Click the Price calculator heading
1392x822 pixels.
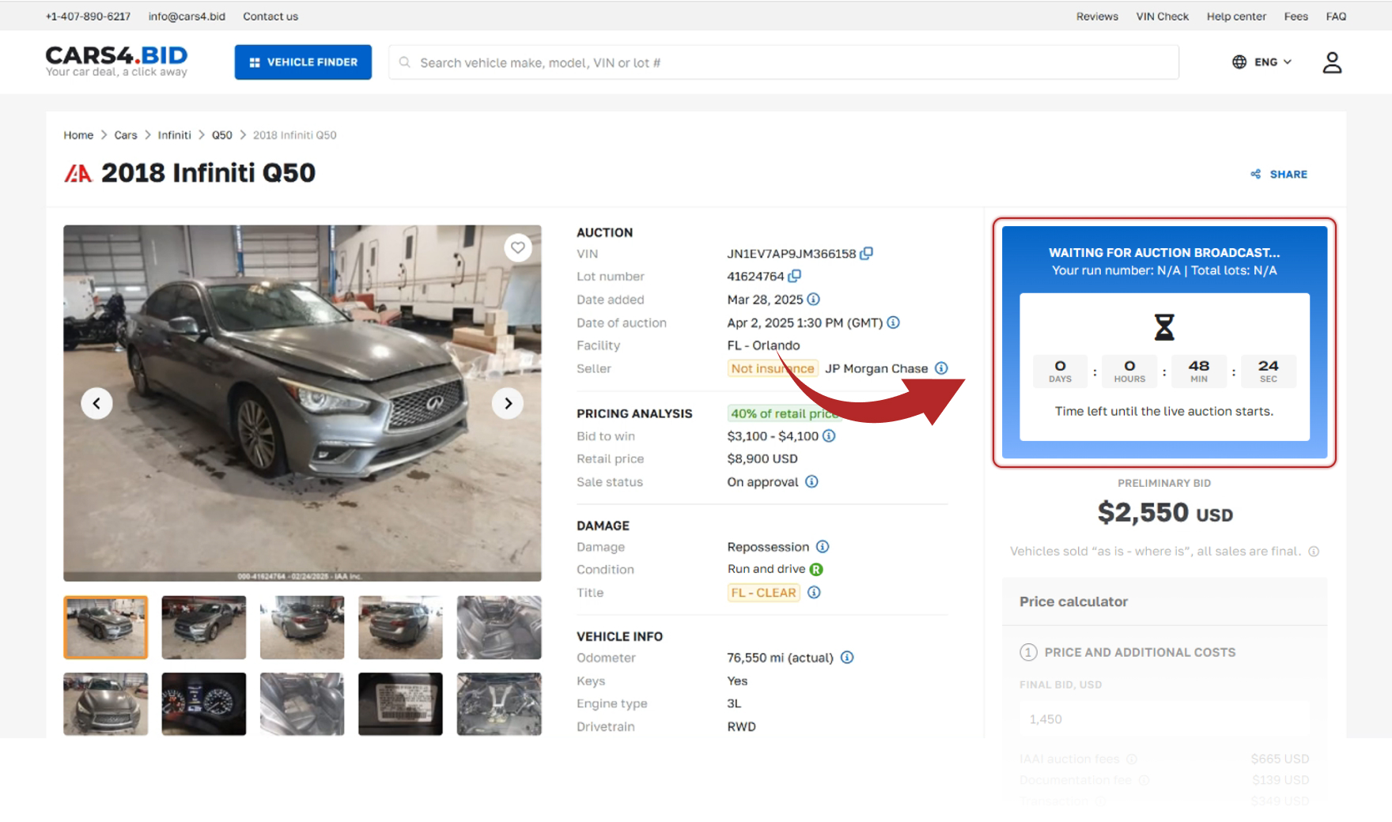pos(1073,601)
